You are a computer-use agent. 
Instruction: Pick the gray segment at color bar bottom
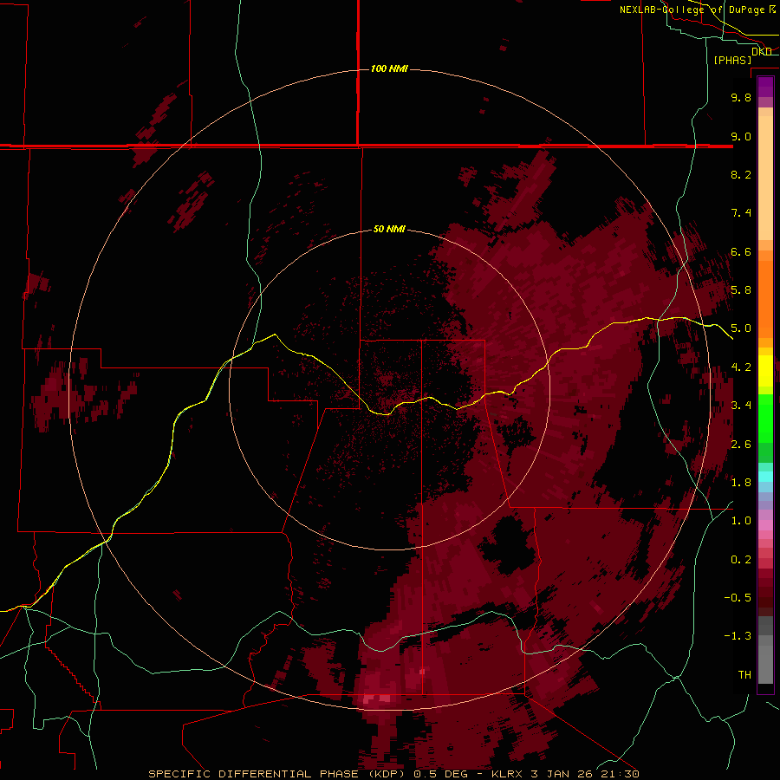pyautogui.click(x=765, y=664)
